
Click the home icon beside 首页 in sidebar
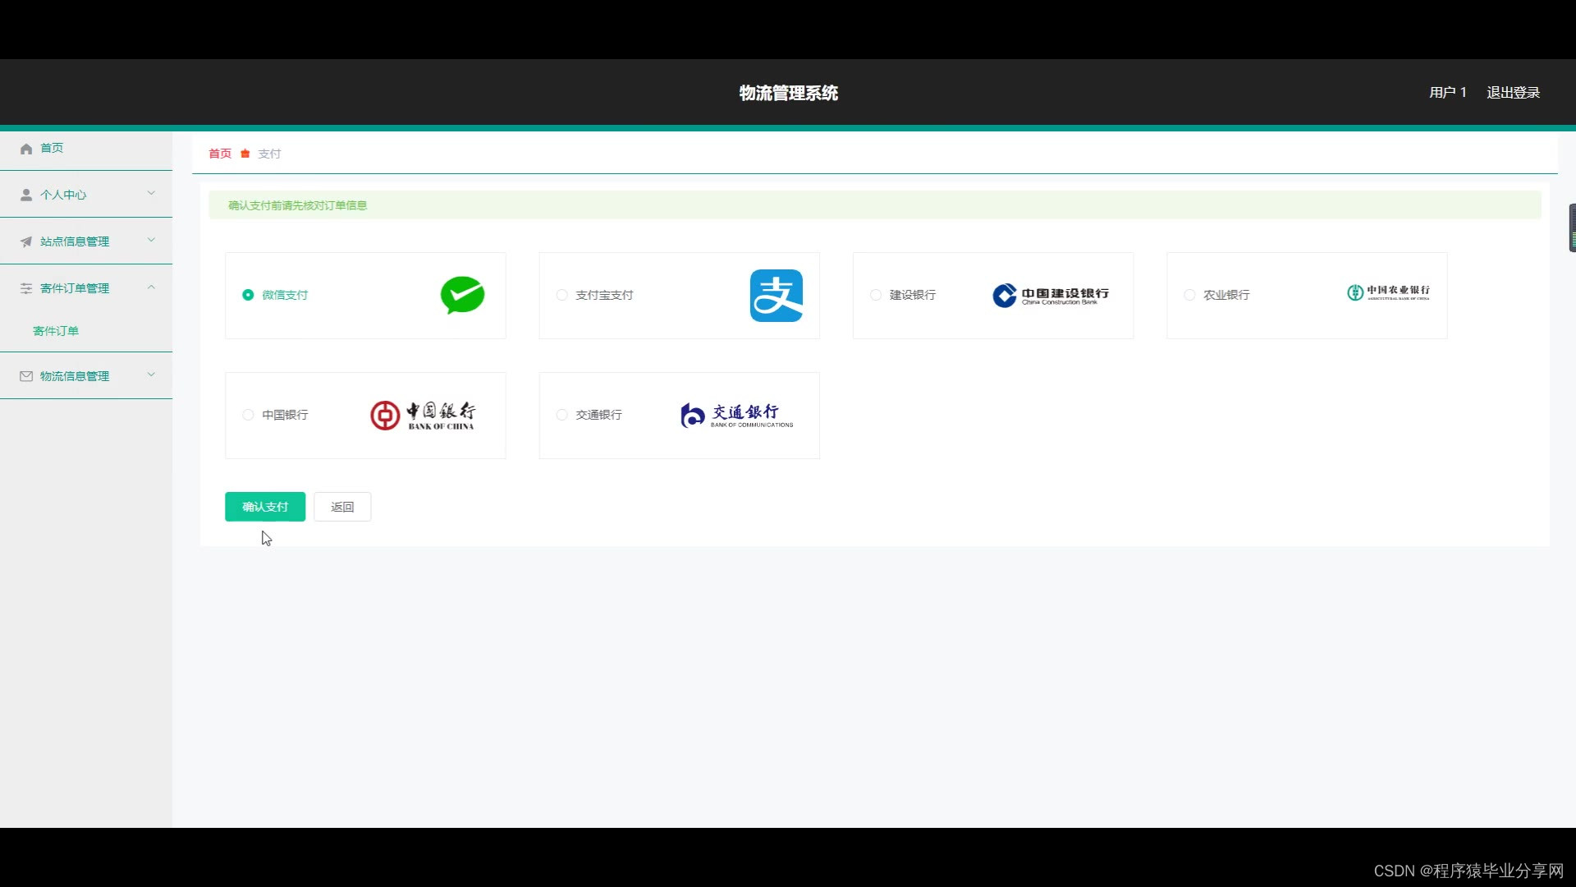26,149
